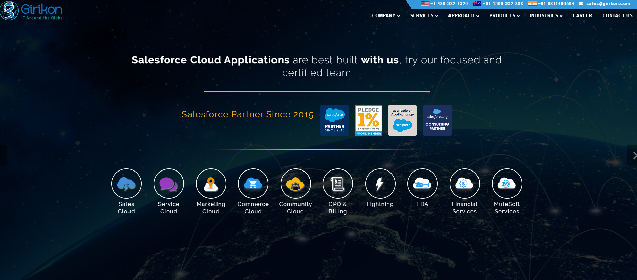Expand the Industries dropdown menu
Screen dimensions: 637x280
(546, 15)
